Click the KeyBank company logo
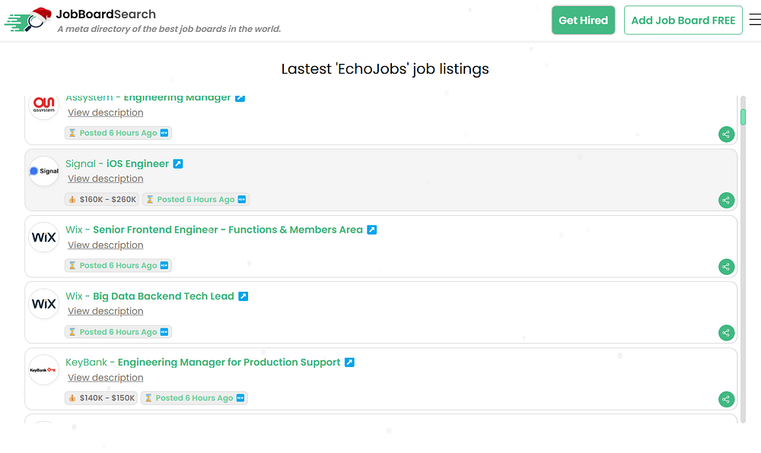Viewport: 761px width, 453px height. click(x=43, y=370)
